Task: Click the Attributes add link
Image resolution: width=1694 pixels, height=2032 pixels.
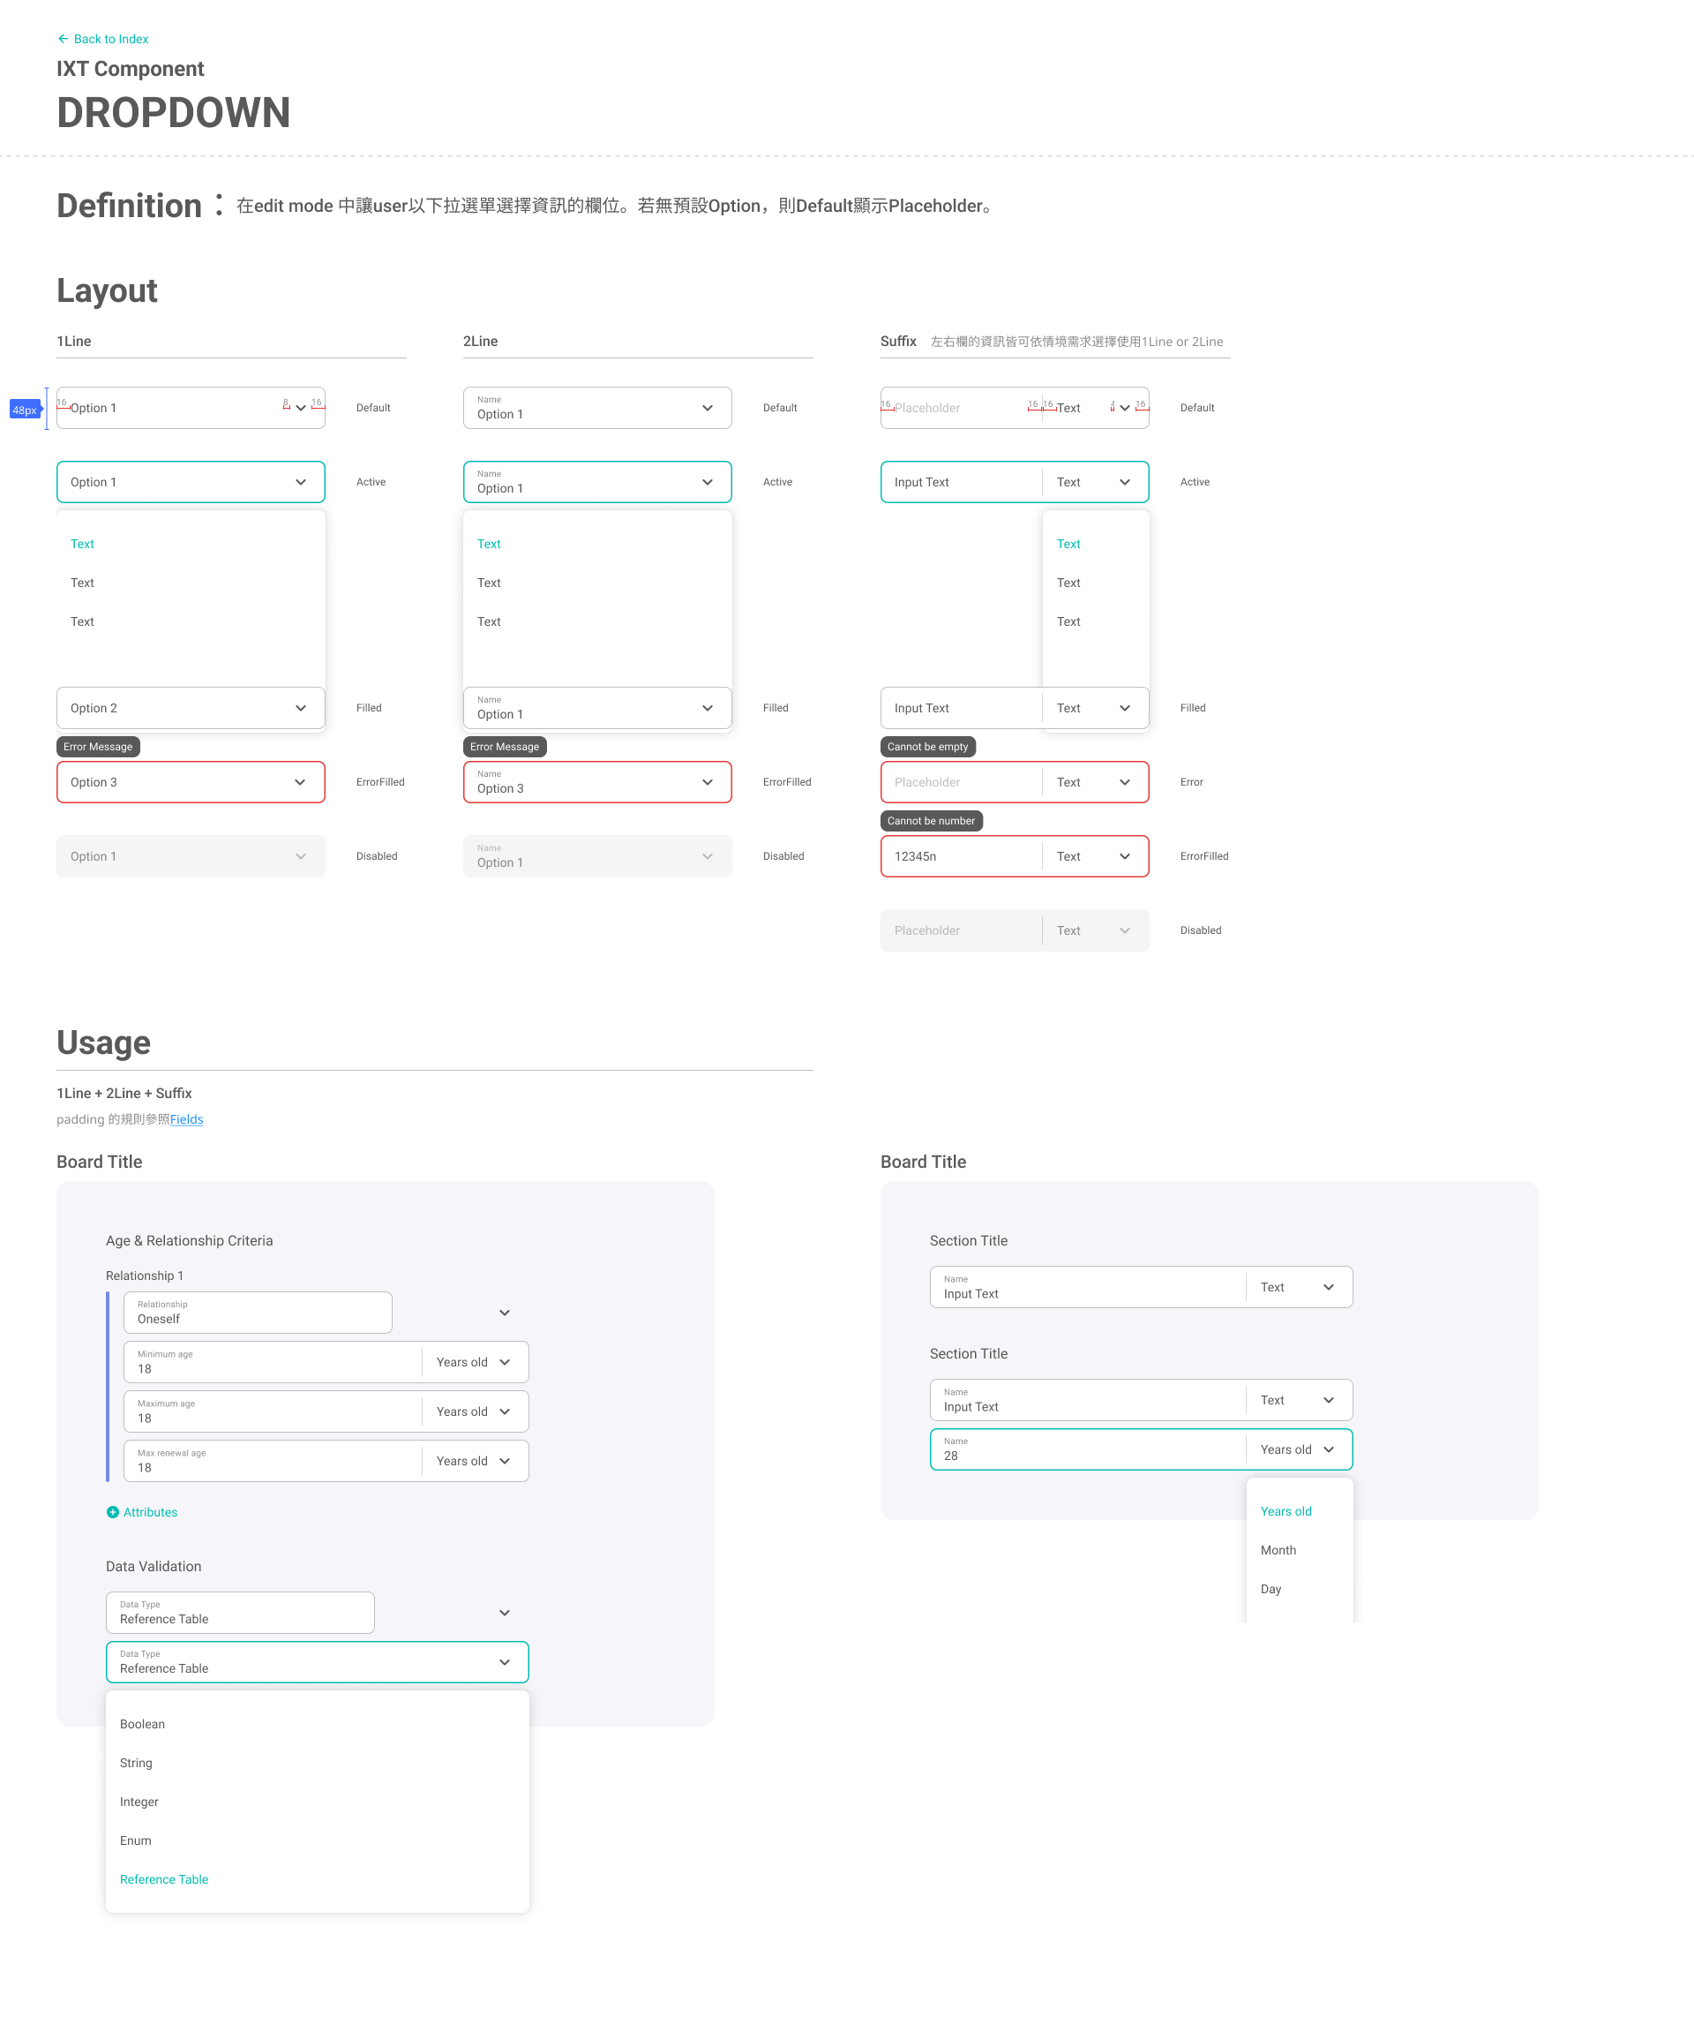Action: pyautogui.click(x=150, y=1512)
